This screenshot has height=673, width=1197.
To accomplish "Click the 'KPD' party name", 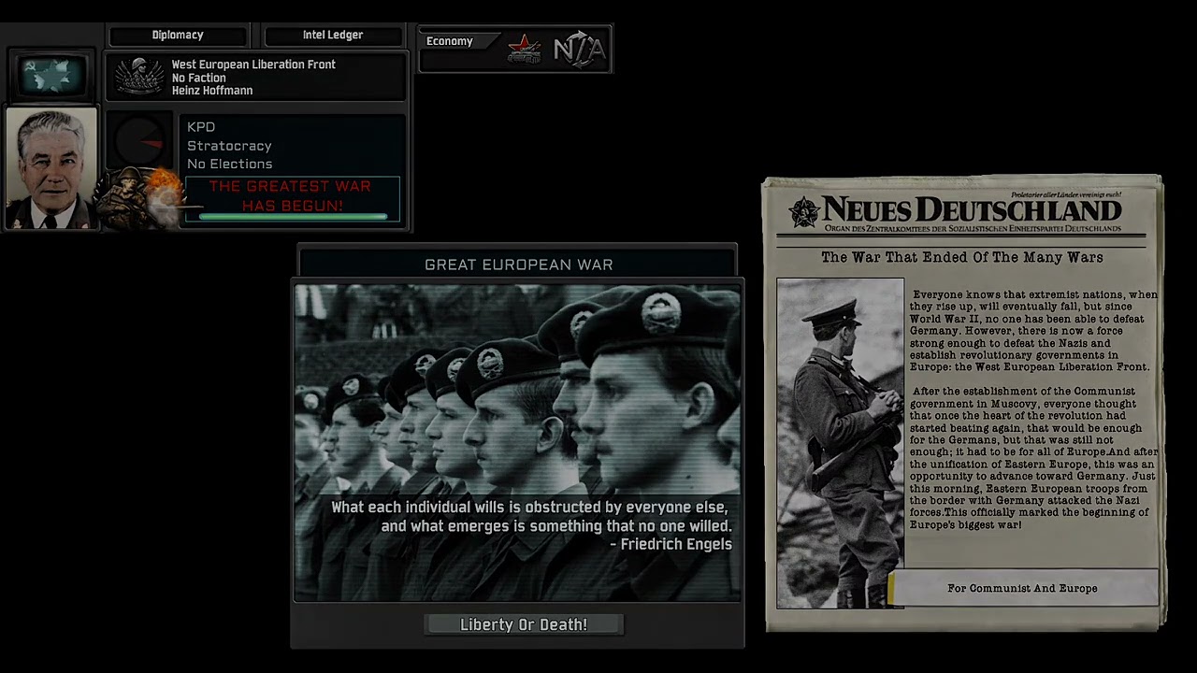I will [201, 127].
